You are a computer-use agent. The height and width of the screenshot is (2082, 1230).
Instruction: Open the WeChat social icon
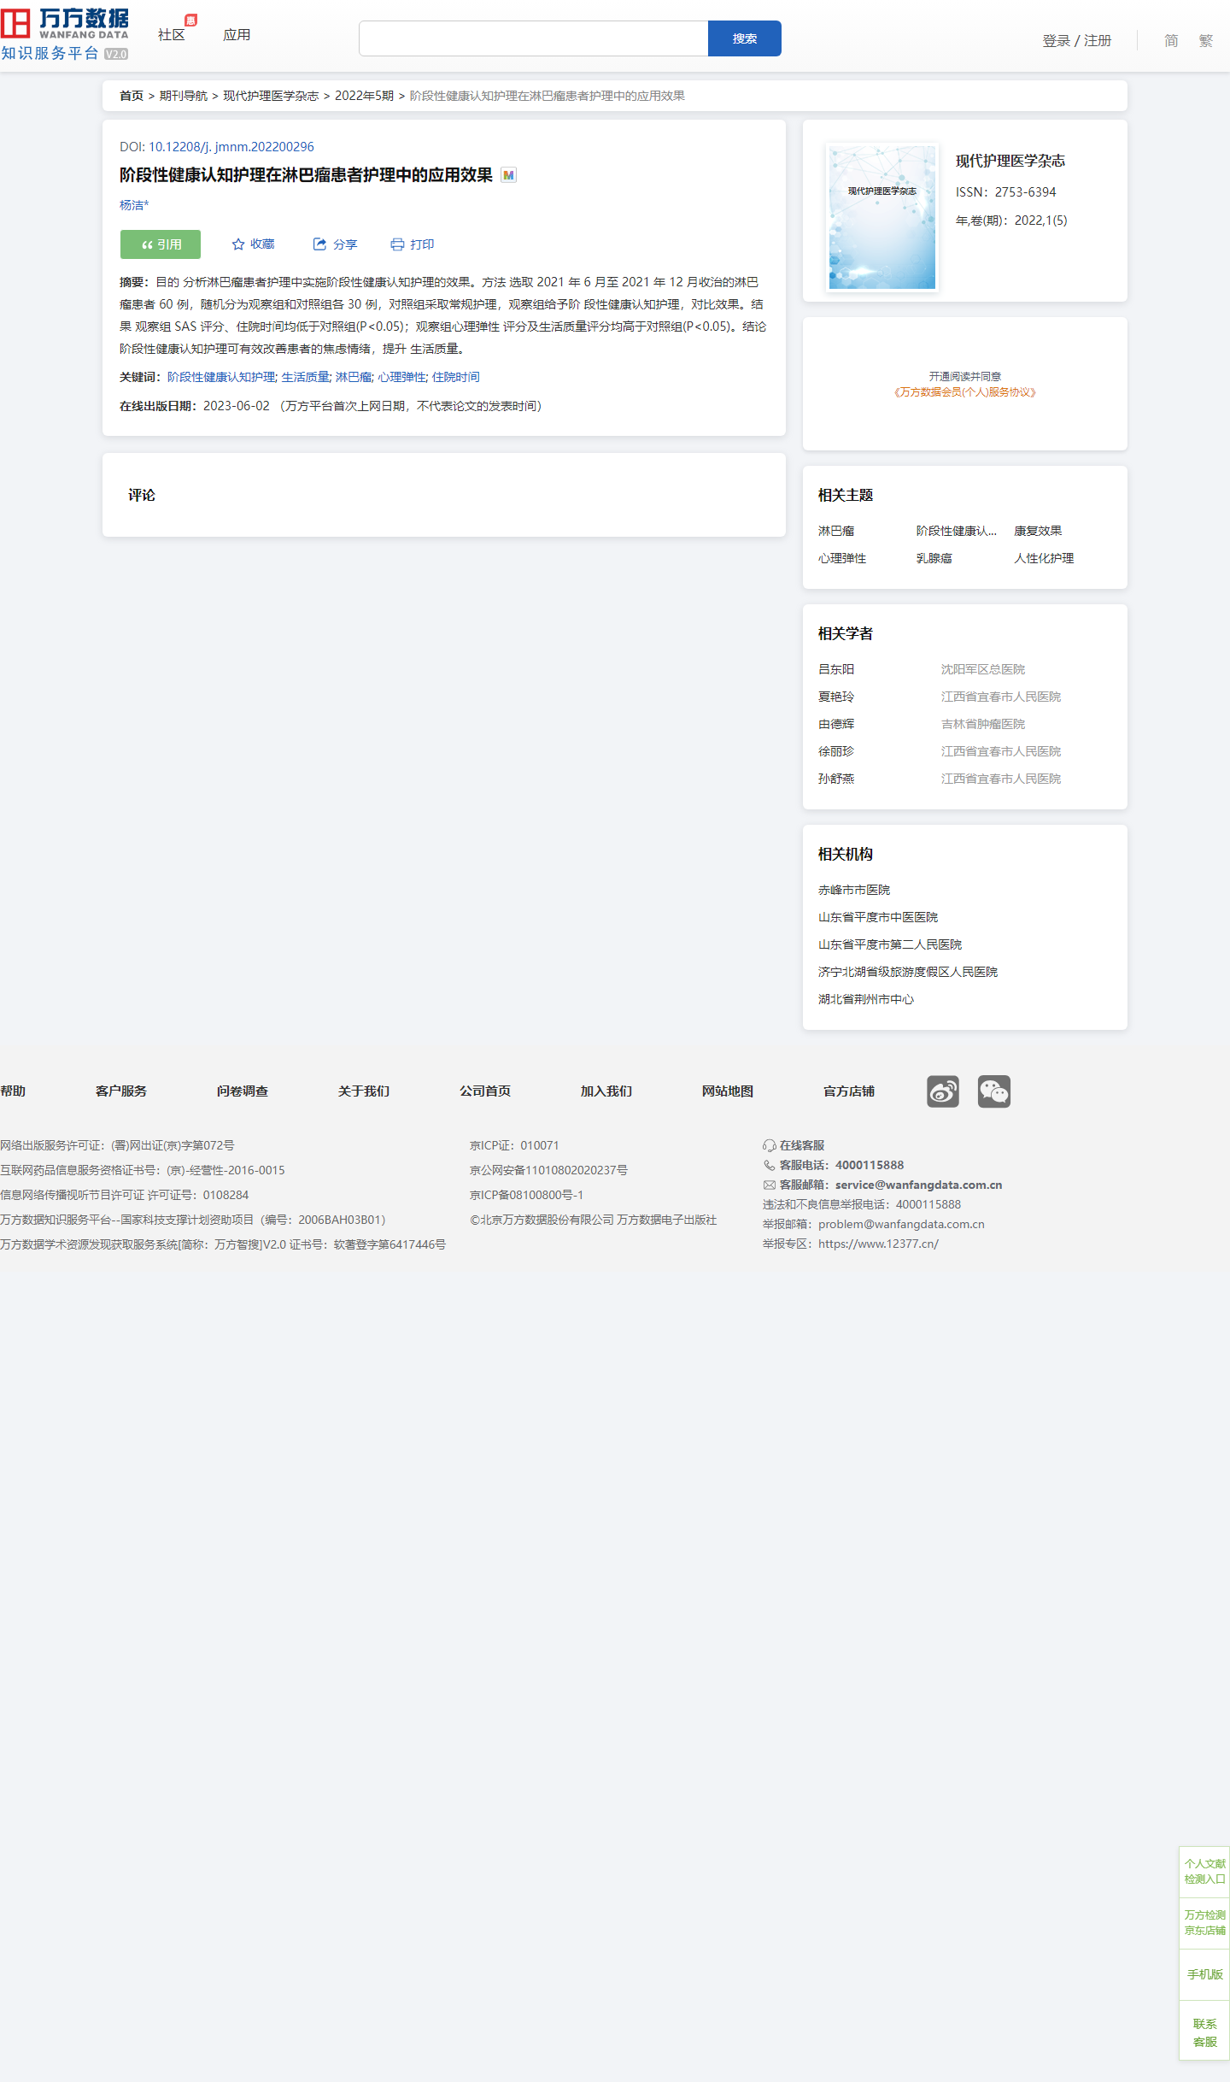pyautogui.click(x=994, y=1091)
